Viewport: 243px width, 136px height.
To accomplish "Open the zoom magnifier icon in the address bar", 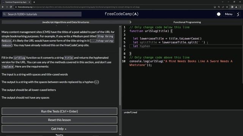I will 219,7.
